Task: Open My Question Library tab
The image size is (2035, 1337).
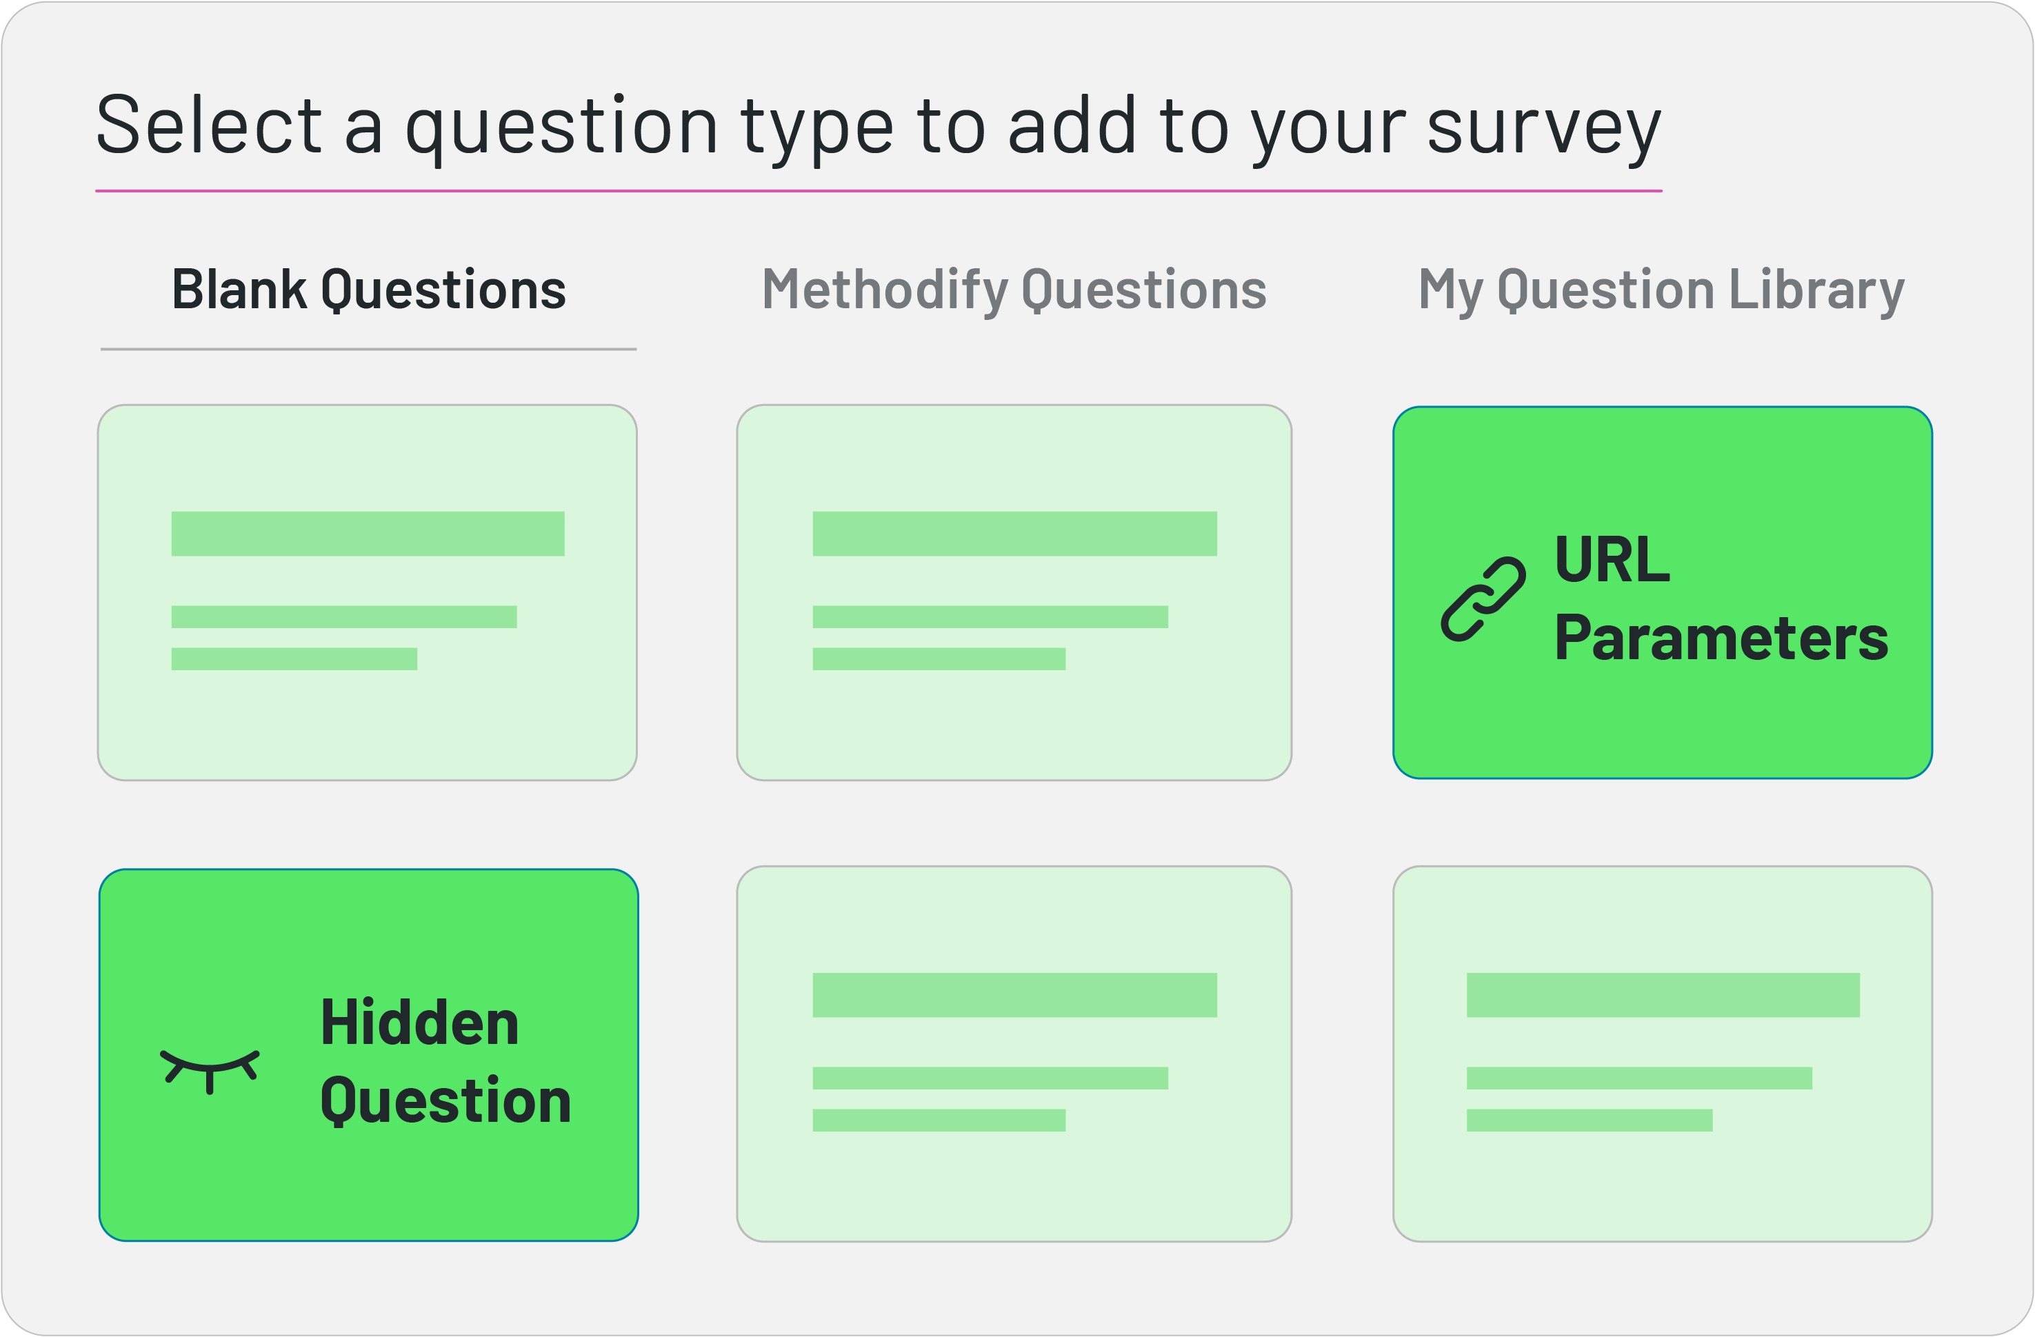Action: (1661, 290)
